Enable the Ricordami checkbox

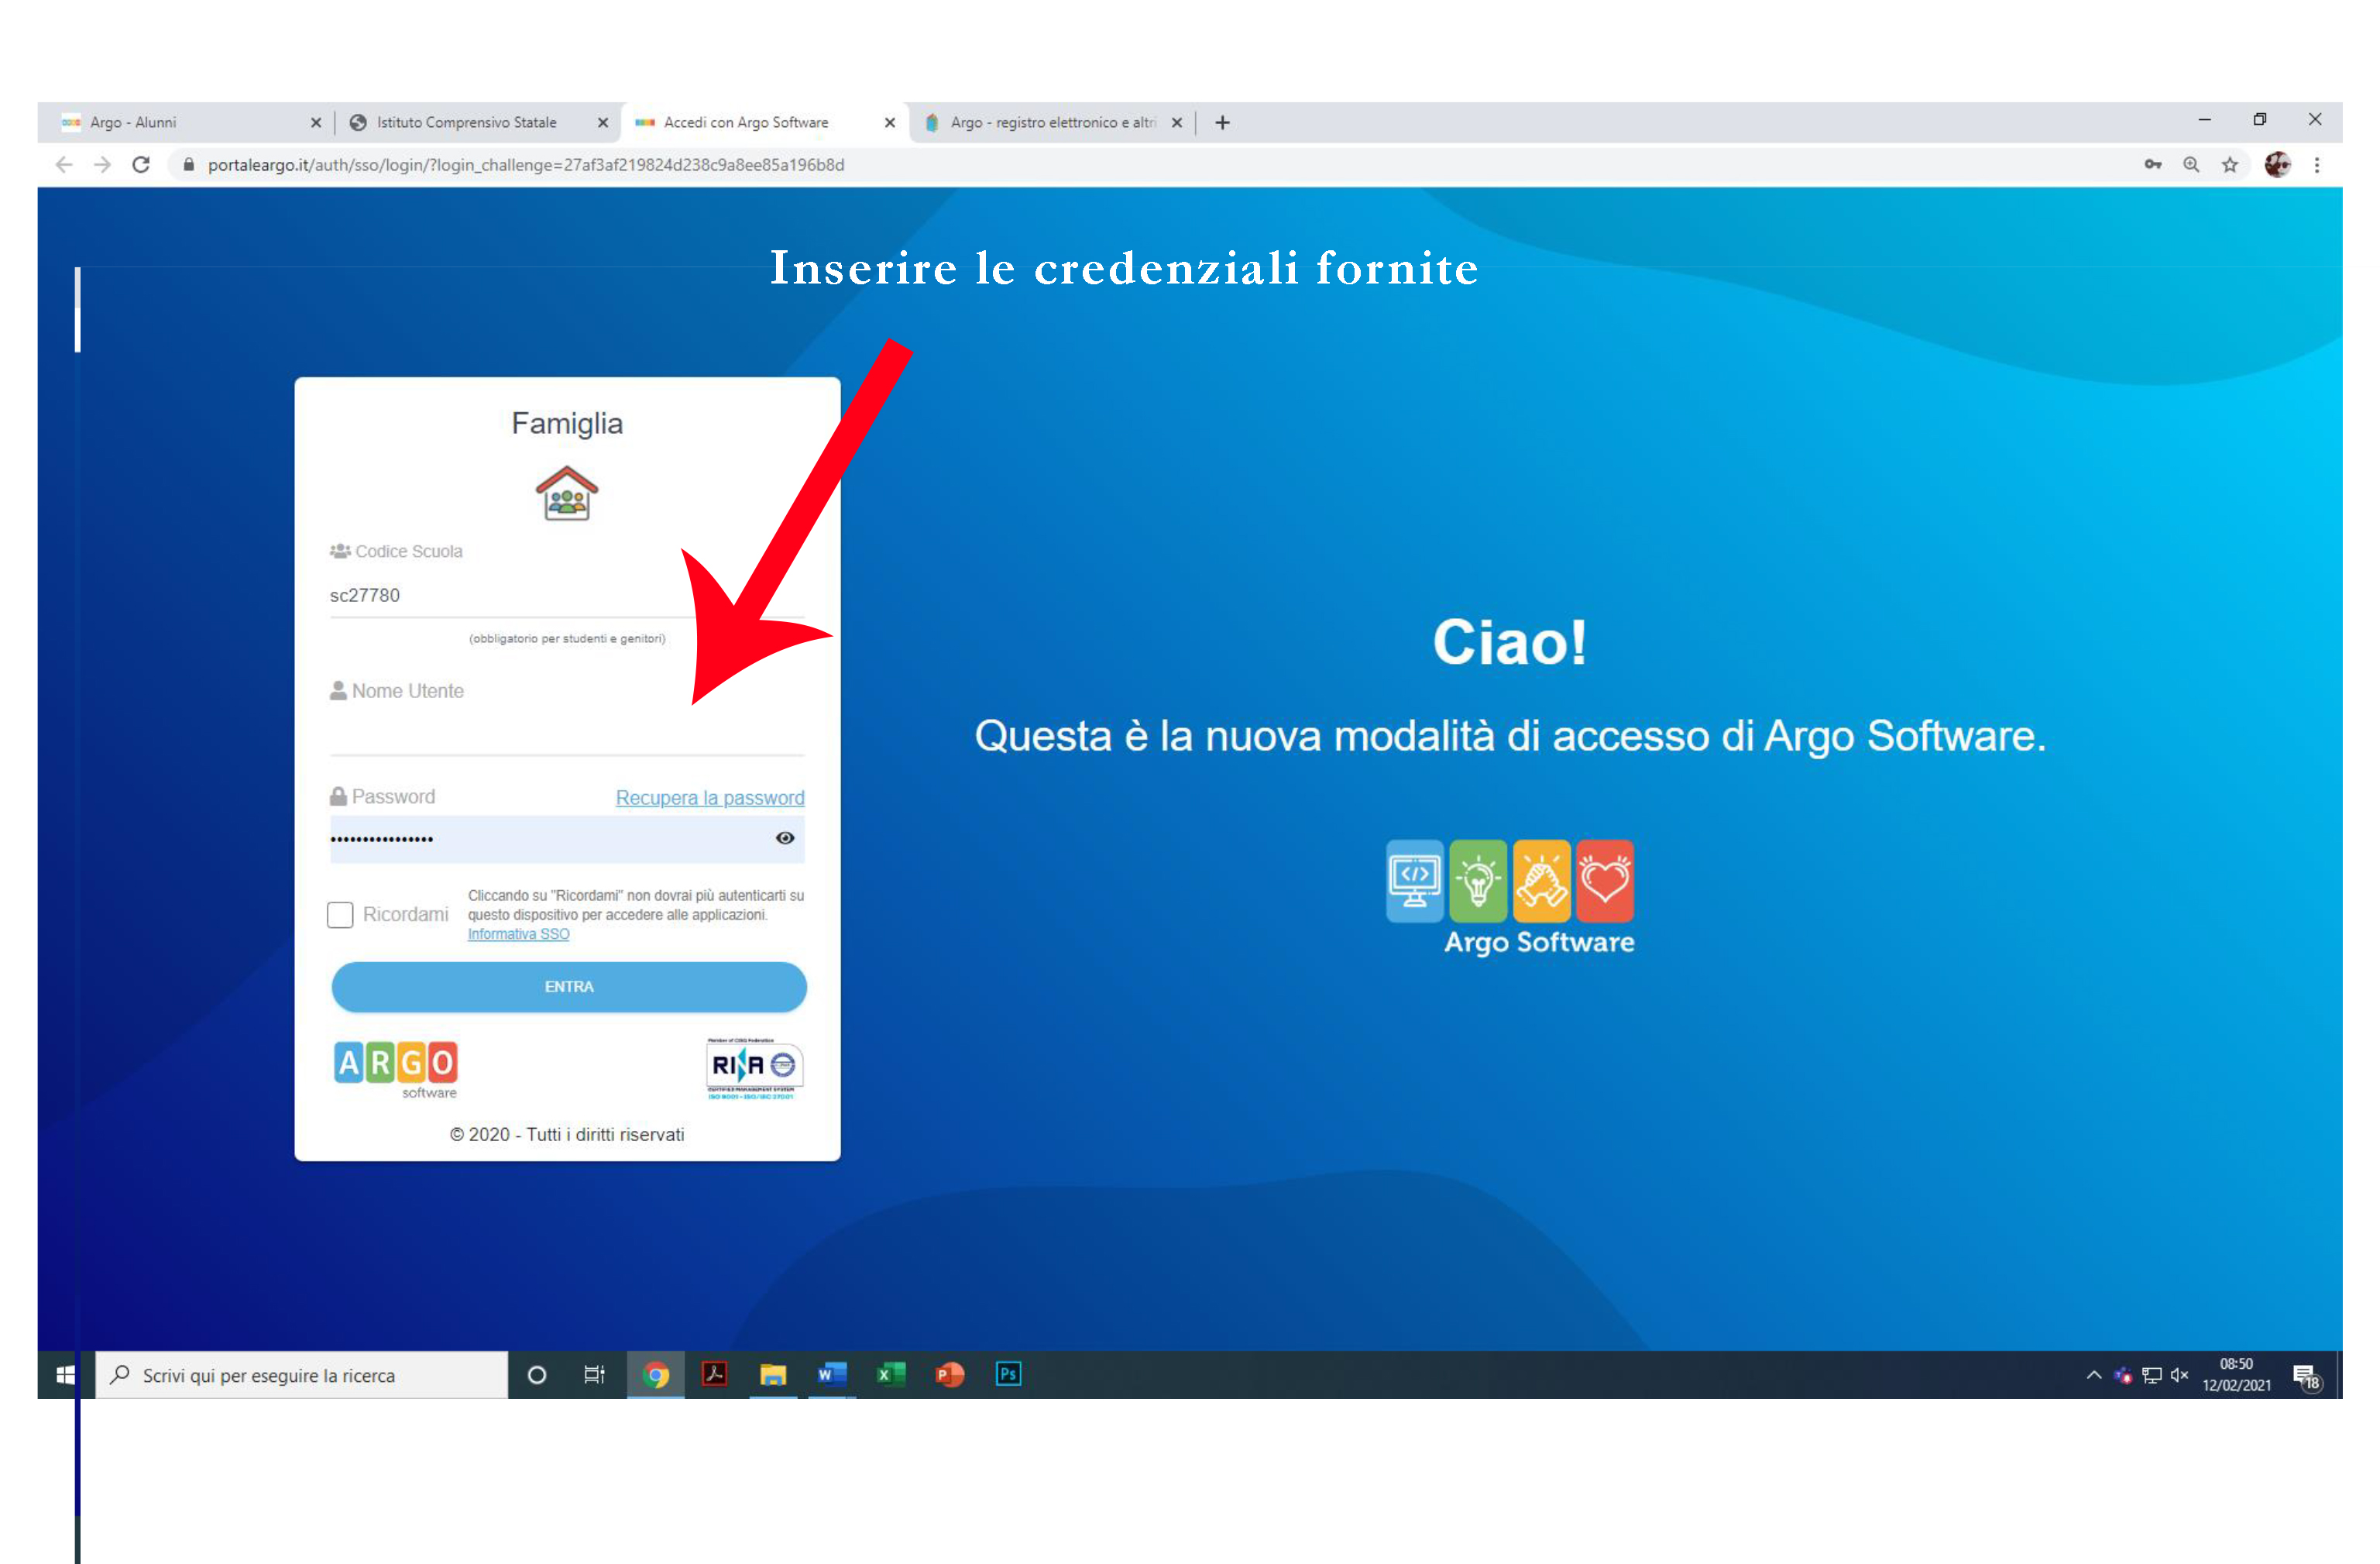[340, 915]
